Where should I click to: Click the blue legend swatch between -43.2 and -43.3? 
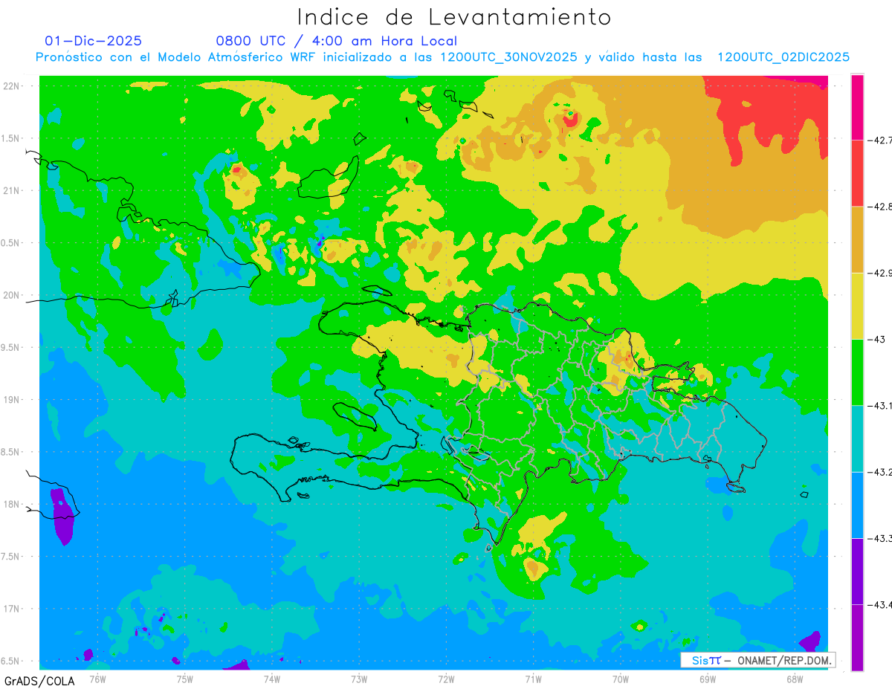click(857, 505)
